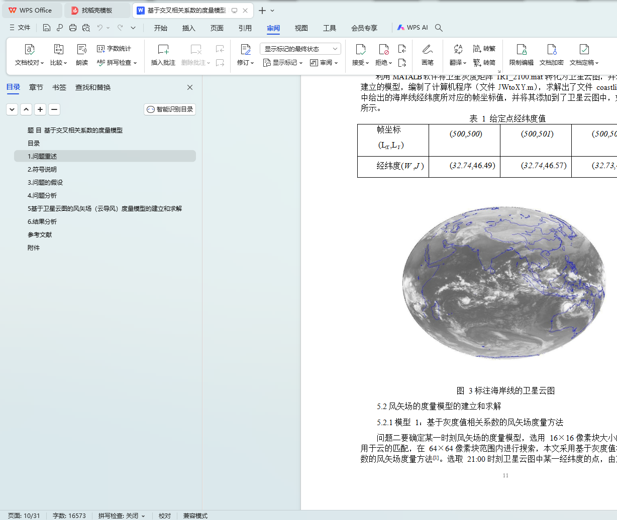Click 限制编辑 restrict editing

(522, 55)
